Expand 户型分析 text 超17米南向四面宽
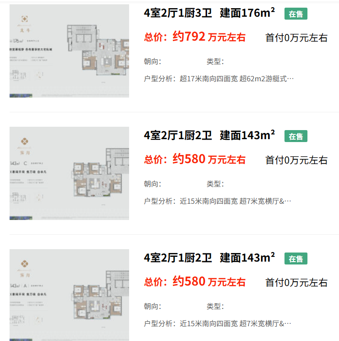The image size is (339, 341). click(219, 79)
